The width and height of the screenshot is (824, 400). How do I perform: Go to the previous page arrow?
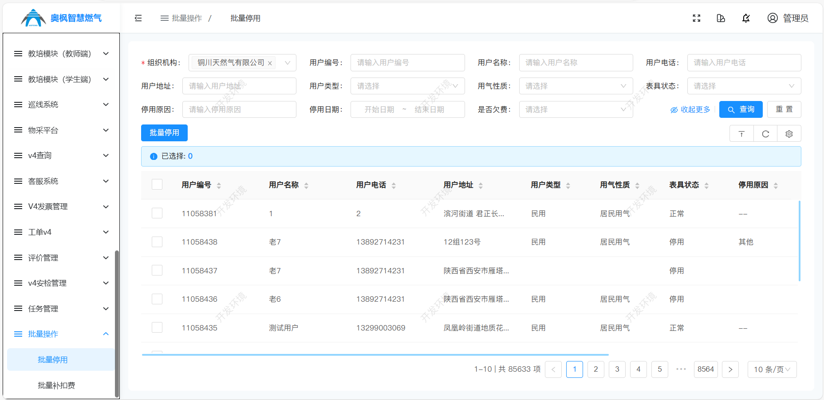click(553, 369)
